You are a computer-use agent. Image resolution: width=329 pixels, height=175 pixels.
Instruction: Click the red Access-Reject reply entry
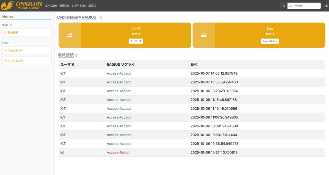[118, 153]
